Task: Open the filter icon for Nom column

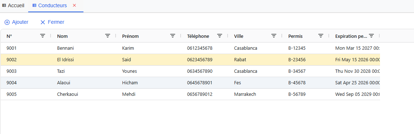Action: (107, 36)
